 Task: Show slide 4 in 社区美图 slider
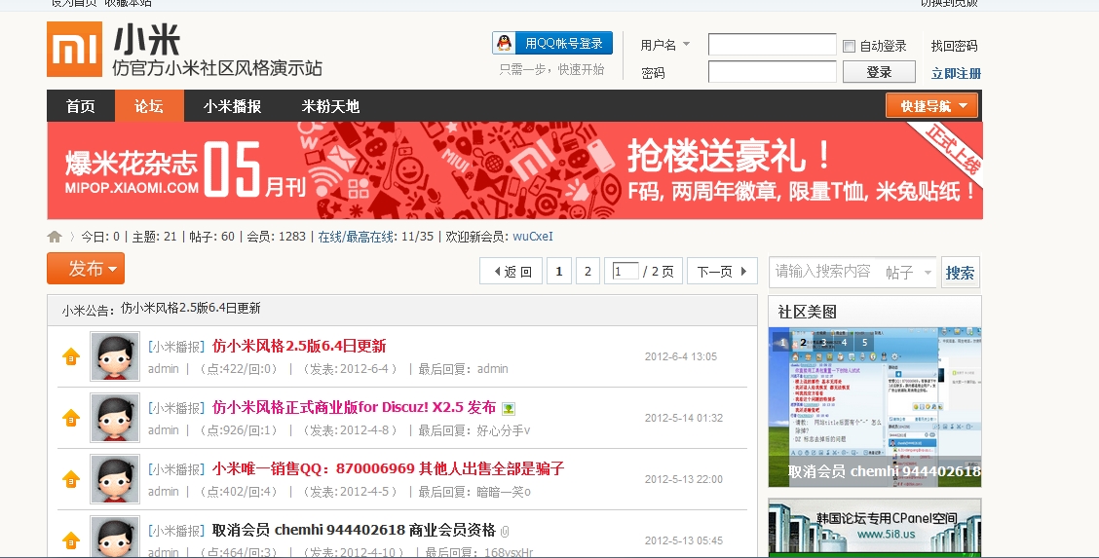click(x=844, y=343)
